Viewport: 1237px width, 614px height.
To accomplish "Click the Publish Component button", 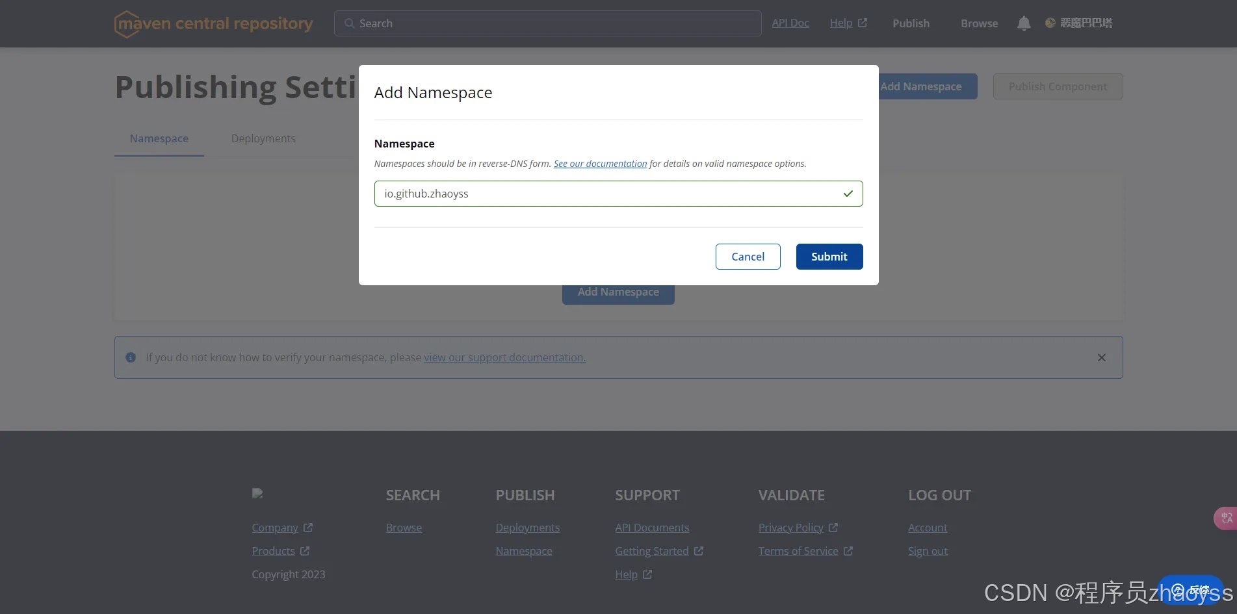I will (1058, 86).
